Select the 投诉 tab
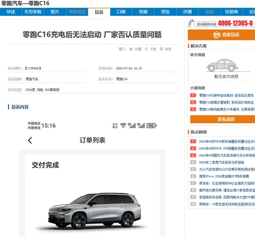This screenshot has height=237, width=255. coord(99,12)
